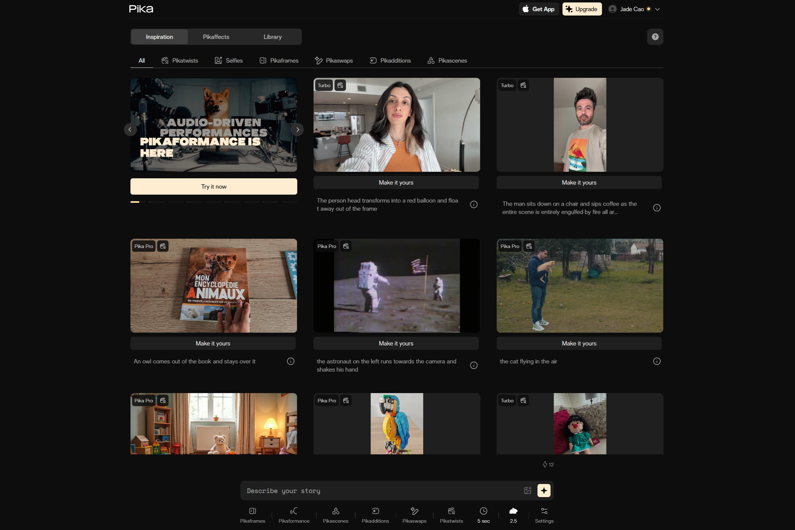The image size is (795, 530).
Task: Switch to the Inspiration tab
Action: [159, 37]
